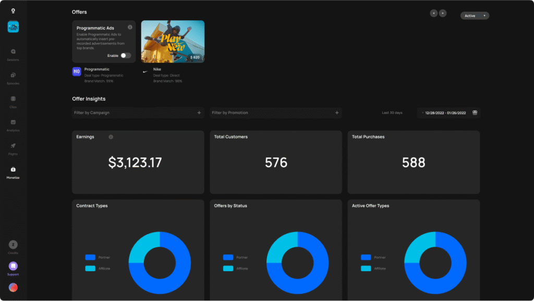This screenshot has width=534, height=301.
Task: Open the calendar icon in date range
Action: 475,113
